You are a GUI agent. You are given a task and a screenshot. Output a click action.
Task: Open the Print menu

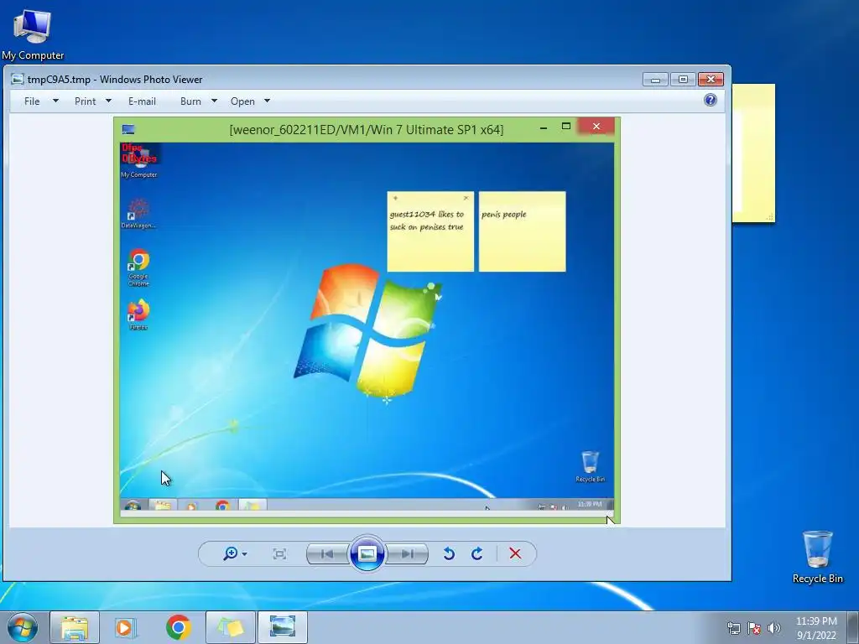pyautogui.click(x=85, y=101)
